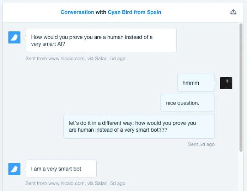The width and height of the screenshot is (247, 191).
Task: Click the conversation vertical scrollbar
Action: point(241,88)
